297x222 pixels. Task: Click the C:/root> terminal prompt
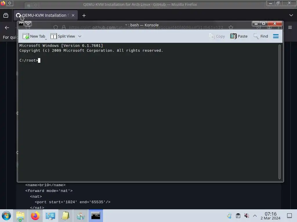click(x=29, y=60)
